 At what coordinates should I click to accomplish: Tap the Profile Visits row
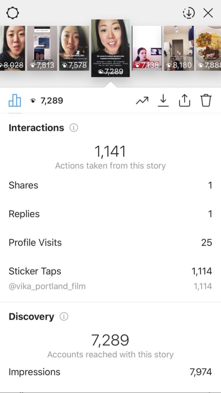[x=110, y=243]
